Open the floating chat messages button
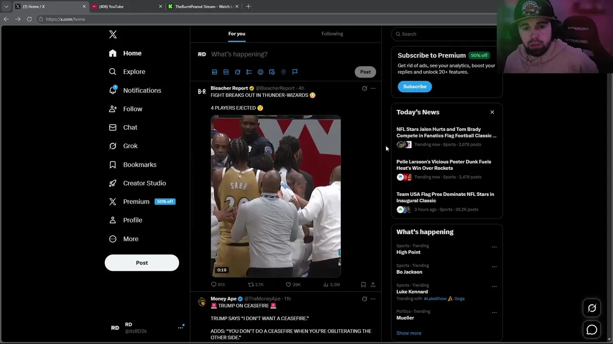 coord(592,330)
